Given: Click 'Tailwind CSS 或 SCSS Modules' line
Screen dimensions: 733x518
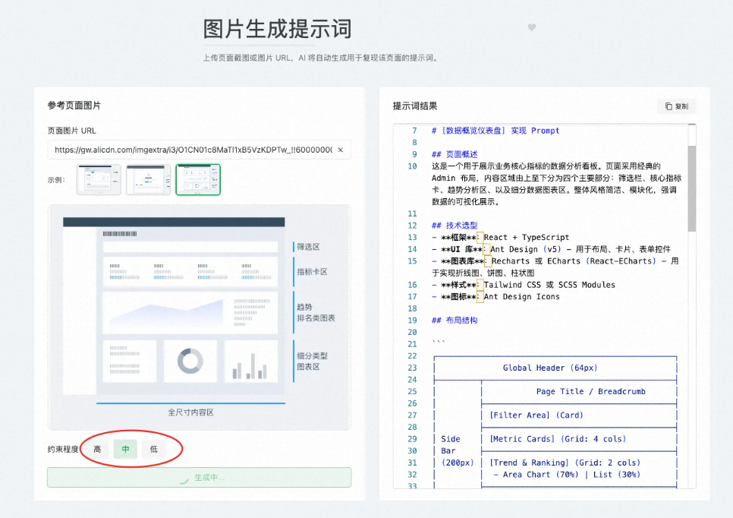Looking at the screenshot, I should coord(524,285).
